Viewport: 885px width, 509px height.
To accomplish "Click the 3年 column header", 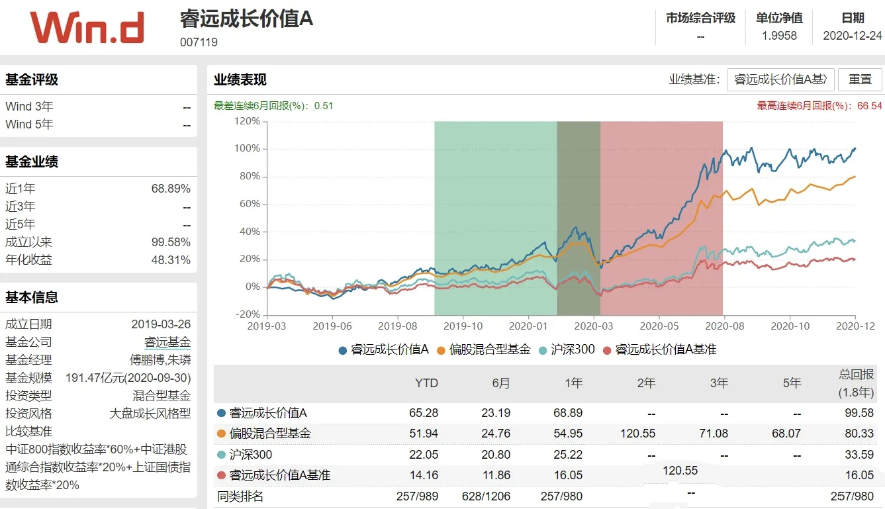I will tap(719, 383).
